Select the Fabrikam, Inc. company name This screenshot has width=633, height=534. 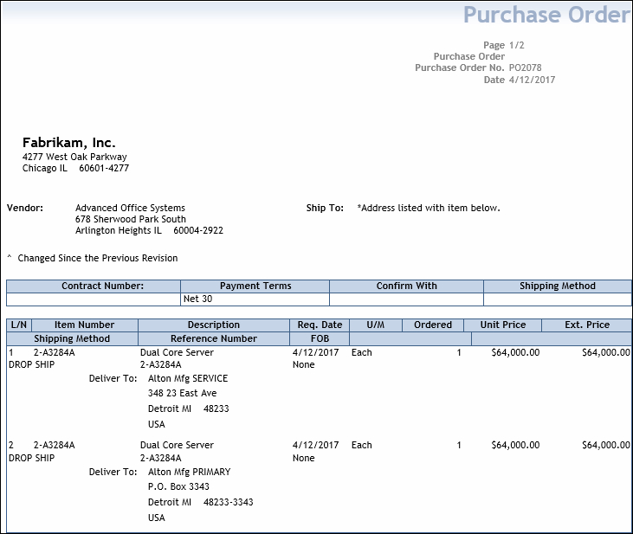pos(69,143)
